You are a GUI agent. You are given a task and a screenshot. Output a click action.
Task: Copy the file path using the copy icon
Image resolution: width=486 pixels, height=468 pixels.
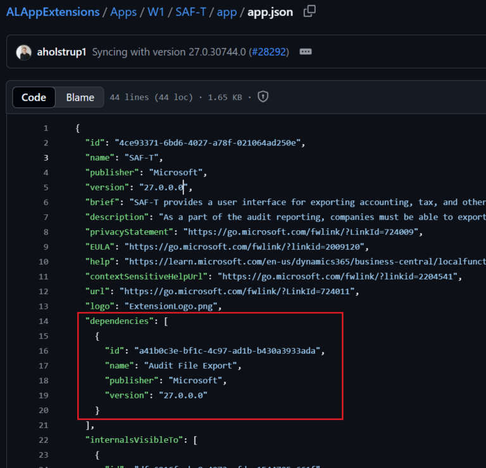tap(309, 11)
